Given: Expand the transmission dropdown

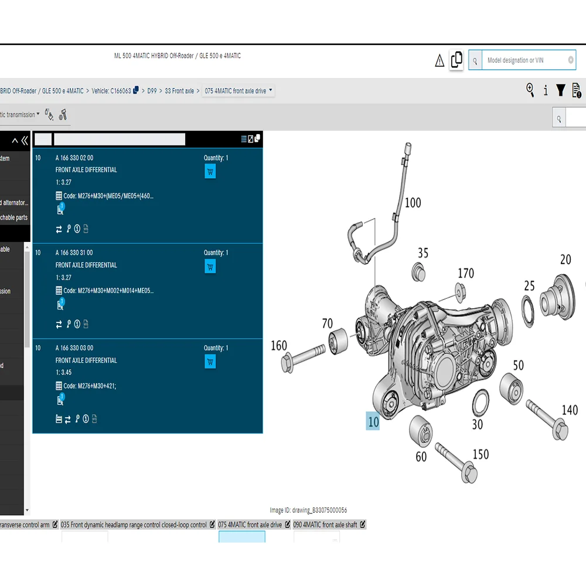Looking at the screenshot, I should click(x=20, y=114).
